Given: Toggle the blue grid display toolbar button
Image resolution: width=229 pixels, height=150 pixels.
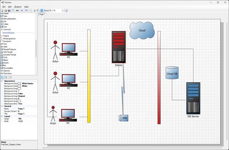Looking at the screenshot, I should pyautogui.click(x=42, y=11).
